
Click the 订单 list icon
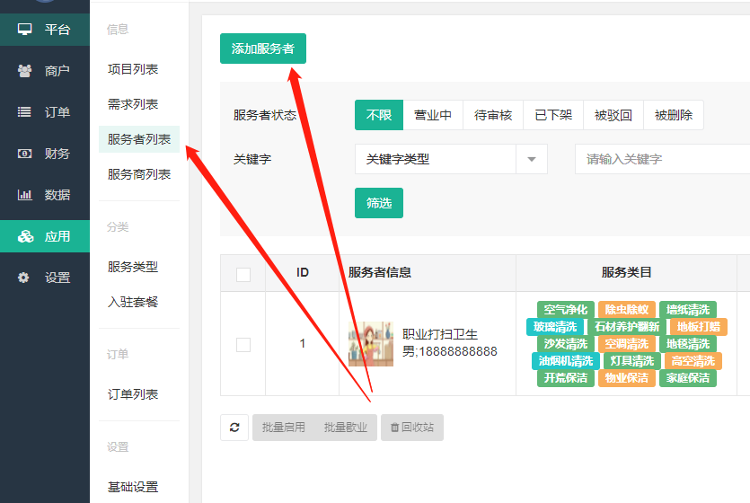[x=24, y=112]
